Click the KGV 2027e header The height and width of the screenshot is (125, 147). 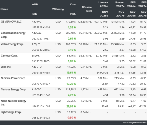click(142, 14)
